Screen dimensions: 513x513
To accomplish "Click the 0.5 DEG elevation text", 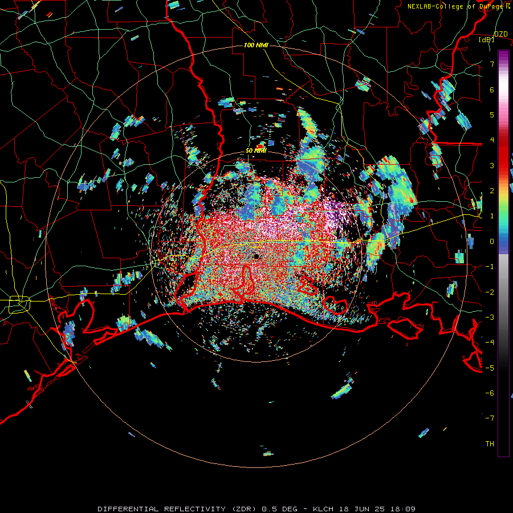I will coord(279,509).
